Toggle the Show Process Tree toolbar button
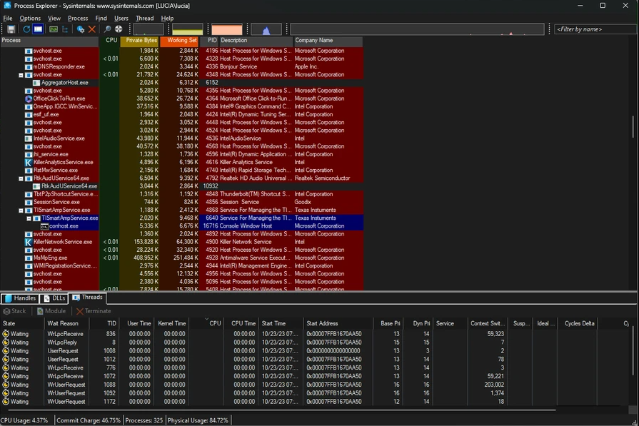639x426 pixels. click(x=65, y=29)
